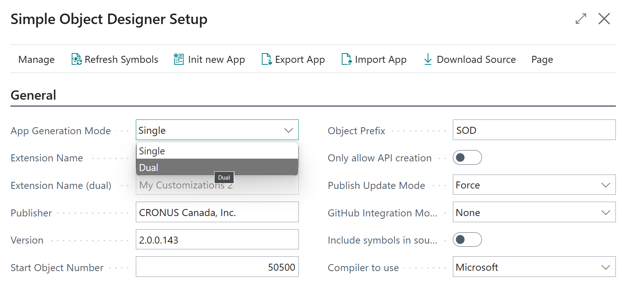This screenshot has width=624, height=287.
Task: Toggle the Only allow API creation switch
Action: pyautogui.click(x=467, y=157)
